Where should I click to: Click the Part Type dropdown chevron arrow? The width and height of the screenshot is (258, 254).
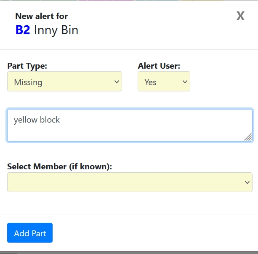(117, 82)
